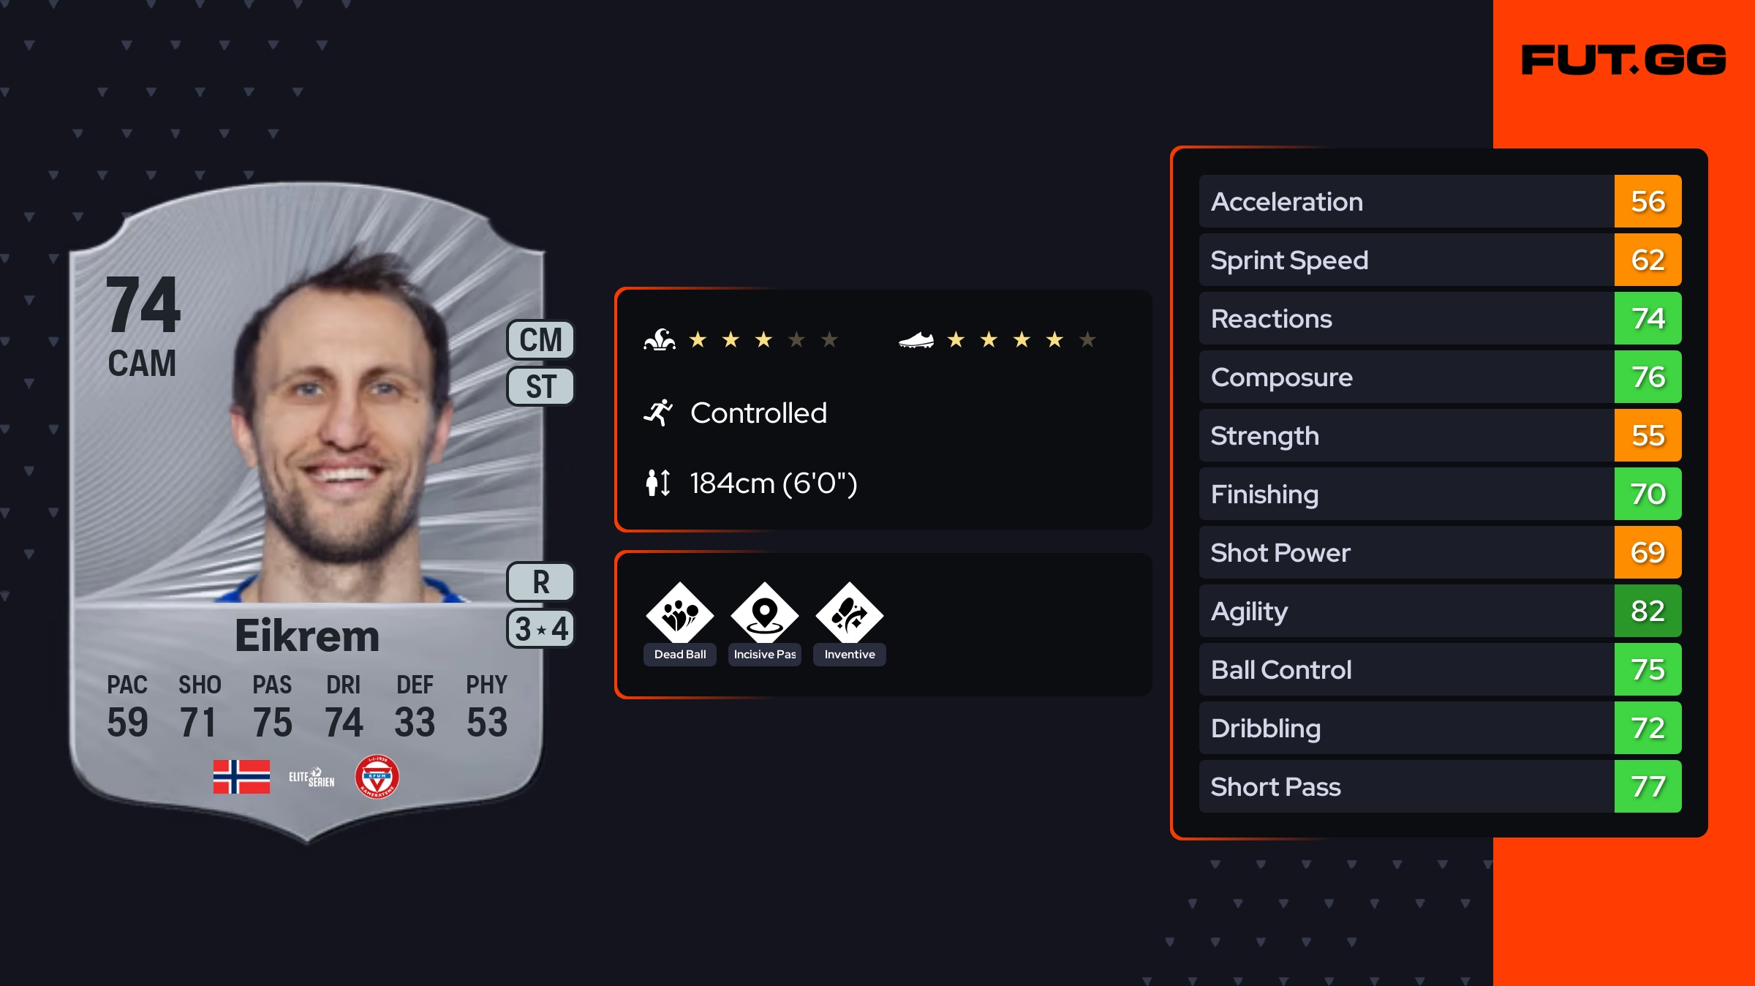This screenshot has height=986, width=1755.
Task: Click the R preferred foot badge
Action: (541, 582)
